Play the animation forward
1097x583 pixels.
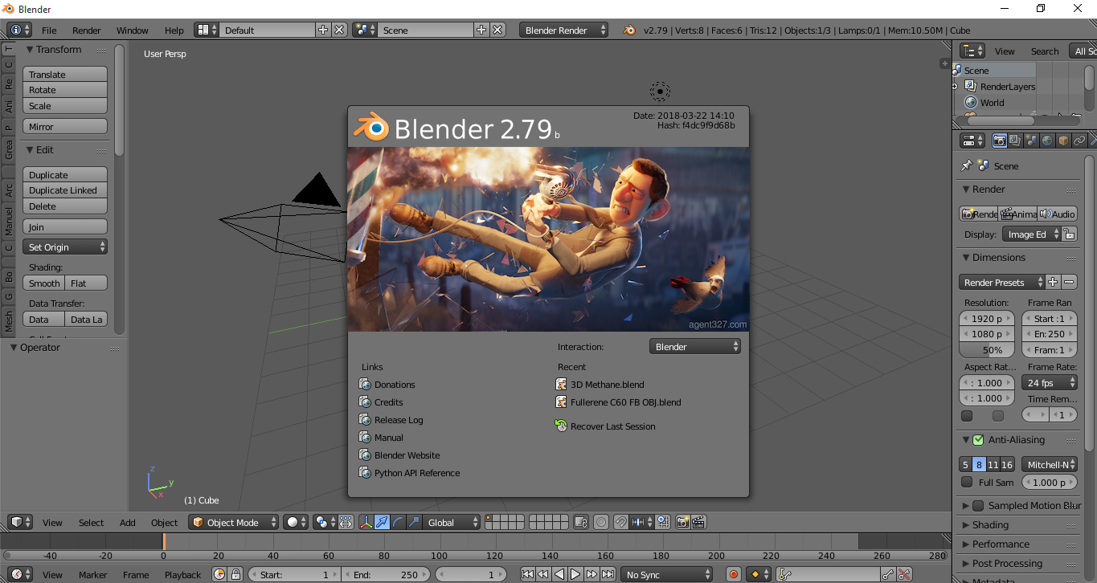click(x=575, y=575)
